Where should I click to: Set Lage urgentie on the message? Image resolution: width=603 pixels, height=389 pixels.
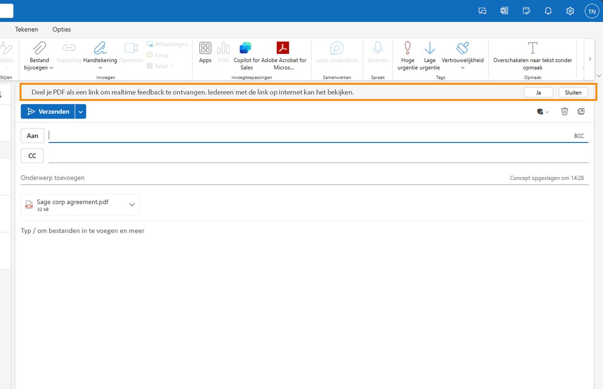coord(429,56)
